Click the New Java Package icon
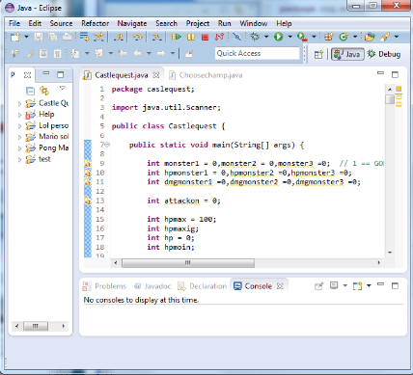413x375 pixels. [x=328, y=37]
